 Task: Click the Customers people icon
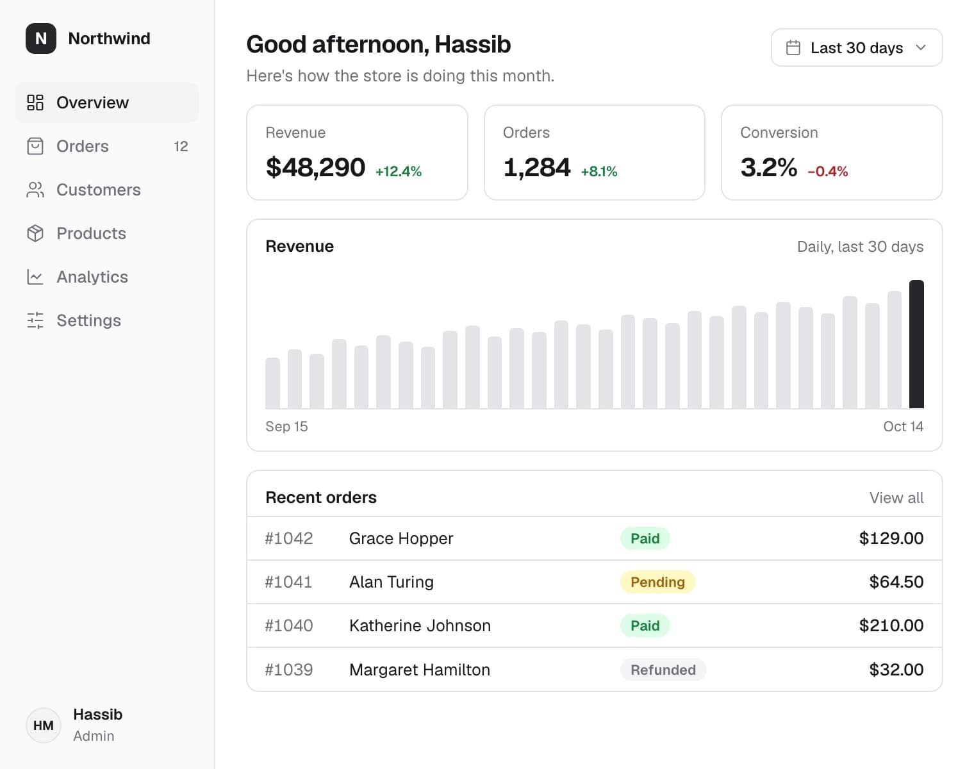coord(35,190)
